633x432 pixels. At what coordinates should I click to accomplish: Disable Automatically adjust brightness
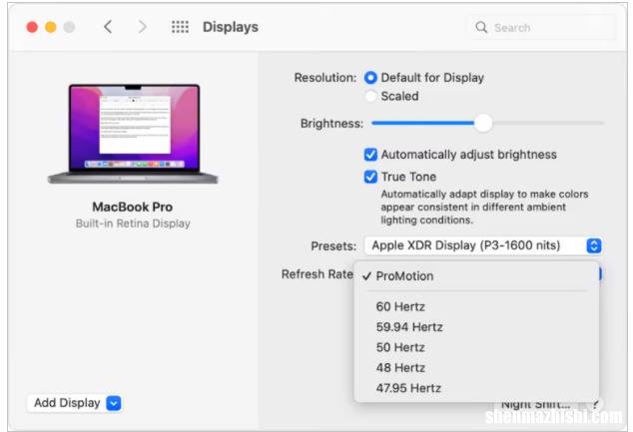[x=370, y=155]
